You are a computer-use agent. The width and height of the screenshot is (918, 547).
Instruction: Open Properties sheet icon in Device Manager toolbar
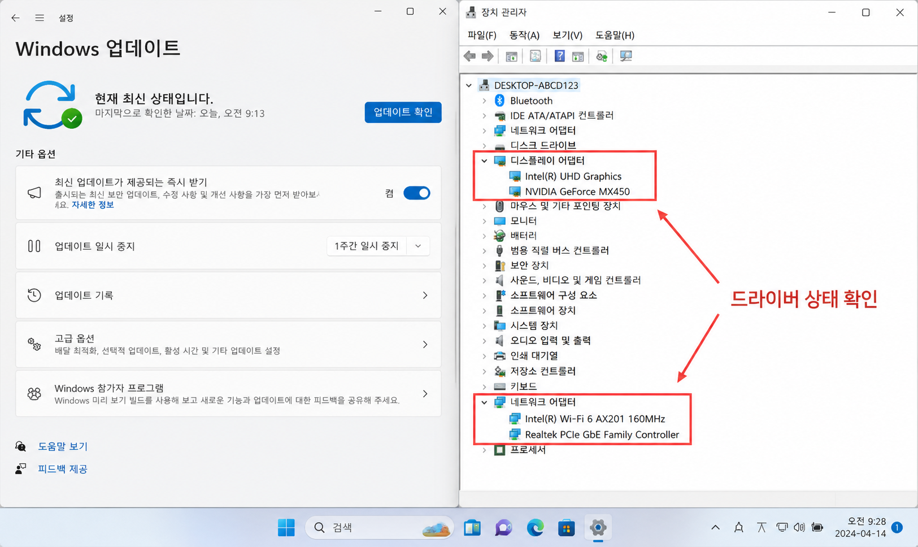pyautogui.click(x=535, y=56)
